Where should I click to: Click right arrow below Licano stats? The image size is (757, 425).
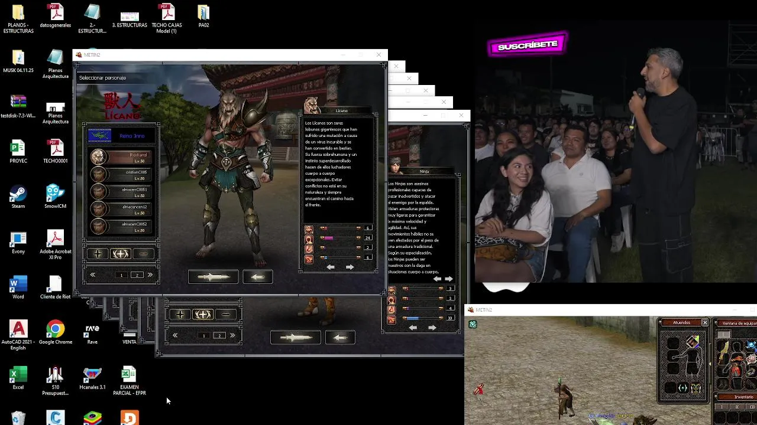tap(350, 267)
